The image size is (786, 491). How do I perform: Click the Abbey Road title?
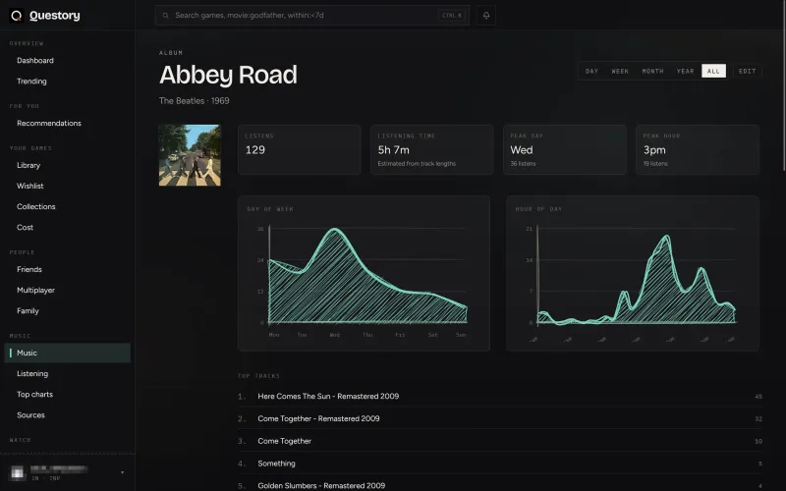pos(228,76)
